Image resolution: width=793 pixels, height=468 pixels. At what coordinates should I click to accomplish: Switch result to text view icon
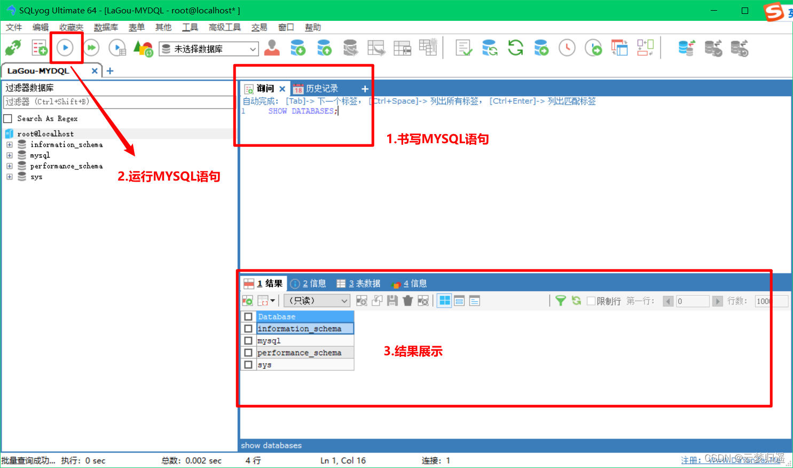(x=475, y=301)
